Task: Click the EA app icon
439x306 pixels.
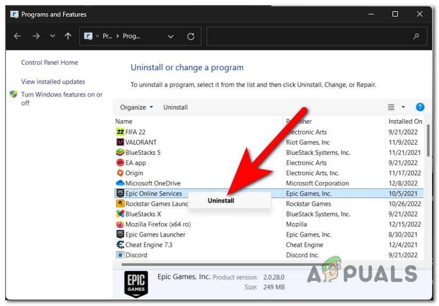Action: pos(120,163)
